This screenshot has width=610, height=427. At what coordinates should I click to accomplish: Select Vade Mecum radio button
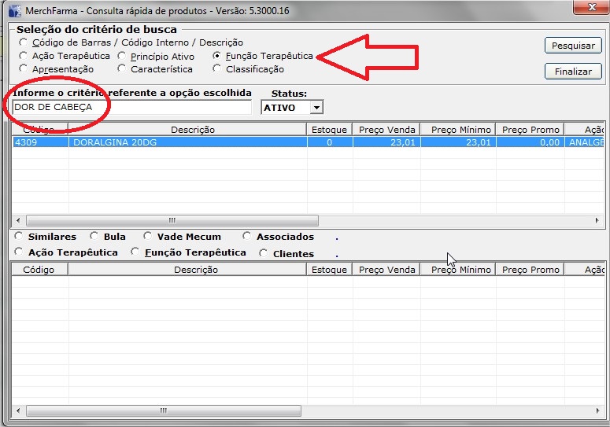click(x=148, y=237)
